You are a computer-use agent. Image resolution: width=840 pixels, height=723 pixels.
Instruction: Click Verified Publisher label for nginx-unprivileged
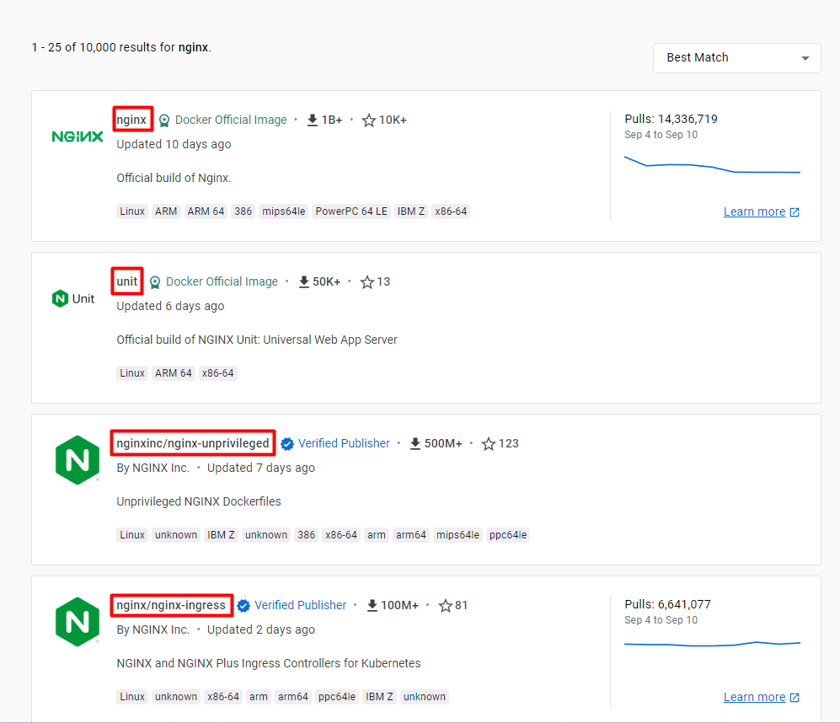[344, 443]
